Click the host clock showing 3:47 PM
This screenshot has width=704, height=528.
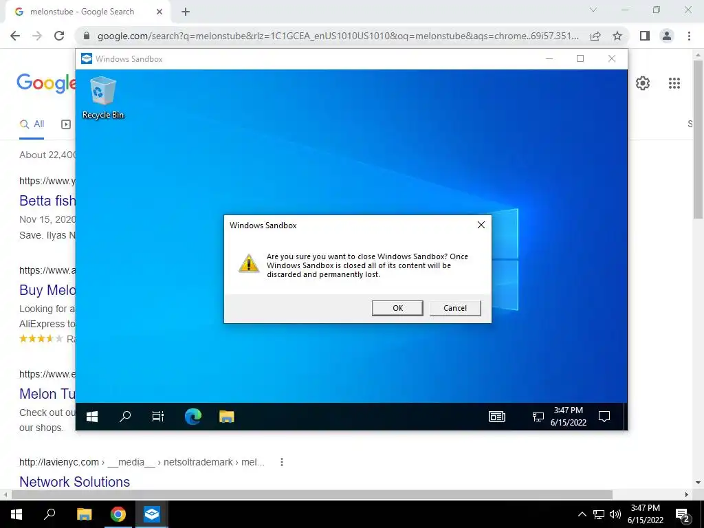pyautogui.click(x=645, y=514)
